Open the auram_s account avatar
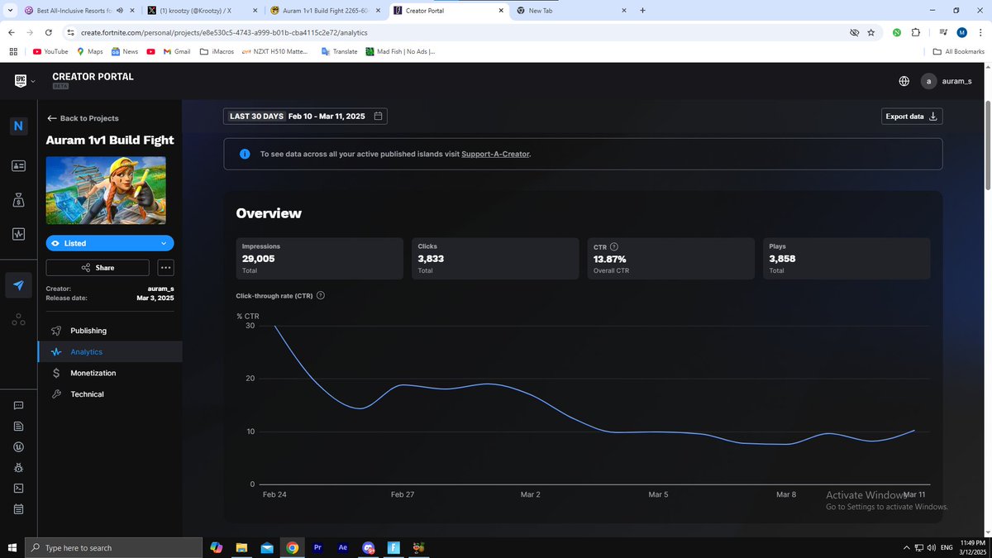 (929, 81)
